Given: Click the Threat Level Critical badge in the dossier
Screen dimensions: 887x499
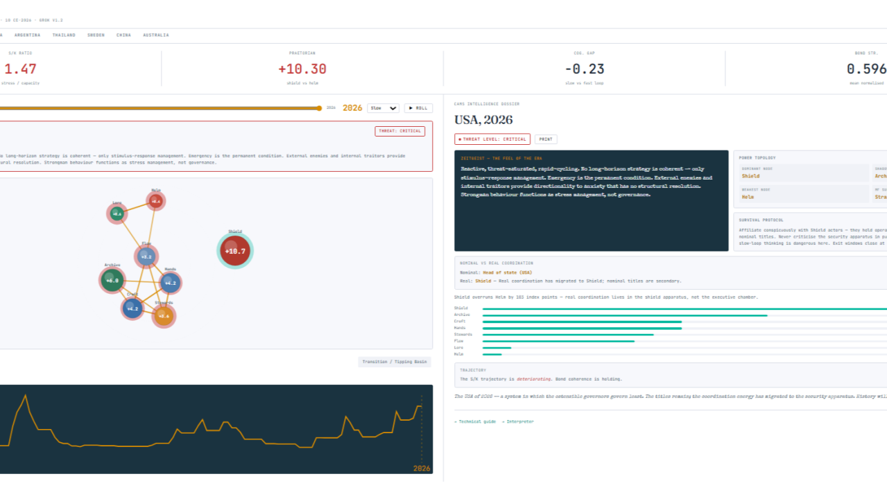Looking at the screenshot, I should tap(492, 139).
